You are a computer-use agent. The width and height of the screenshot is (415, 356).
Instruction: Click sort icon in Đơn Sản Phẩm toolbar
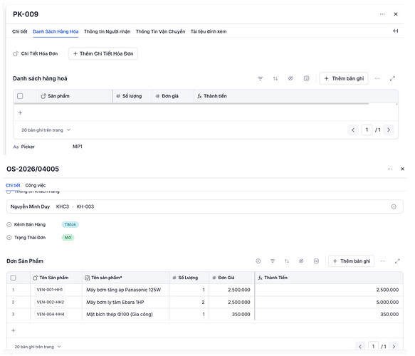[x=287, y=261]
